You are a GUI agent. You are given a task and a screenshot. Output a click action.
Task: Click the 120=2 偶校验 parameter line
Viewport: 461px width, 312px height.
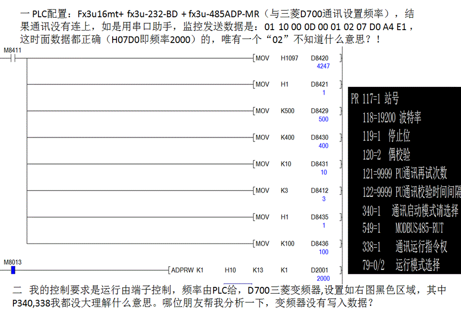coord(386,155)
